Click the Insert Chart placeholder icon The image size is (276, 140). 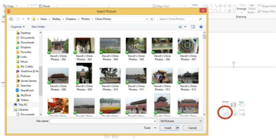point(233,104)
